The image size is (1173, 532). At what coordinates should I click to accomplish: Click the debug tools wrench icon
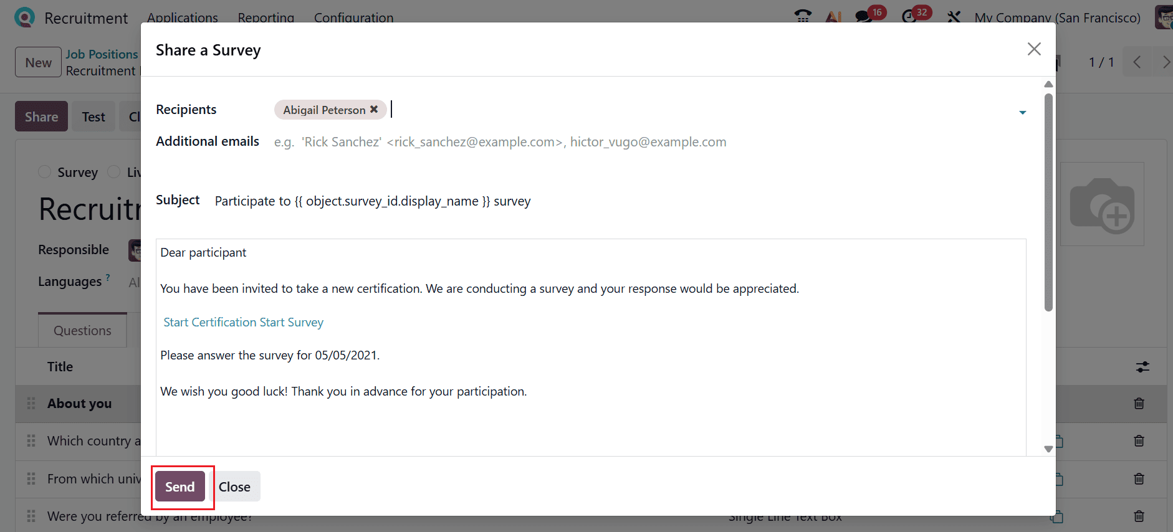tap(954, 17)
